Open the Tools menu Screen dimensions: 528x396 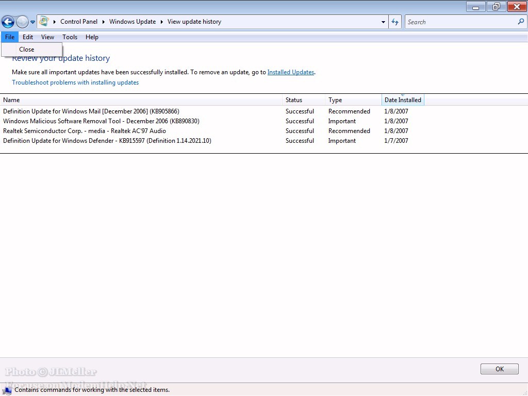pyautogui.click(x=70, y=37)
